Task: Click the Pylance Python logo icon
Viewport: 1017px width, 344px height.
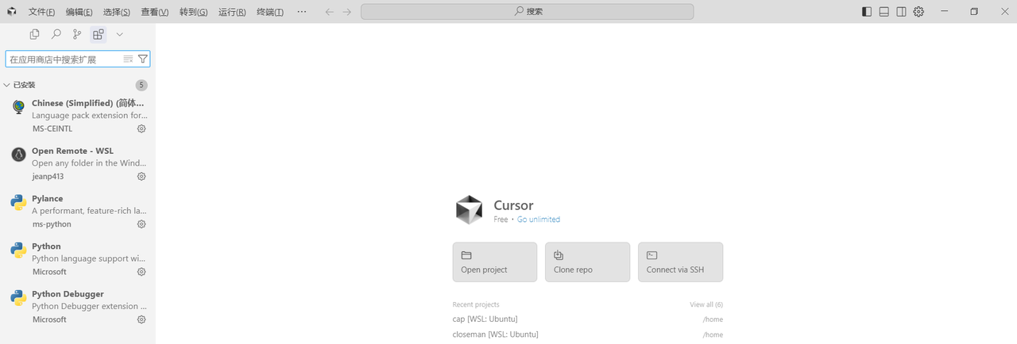Action: pyautogui.click(x=18, y=202)
